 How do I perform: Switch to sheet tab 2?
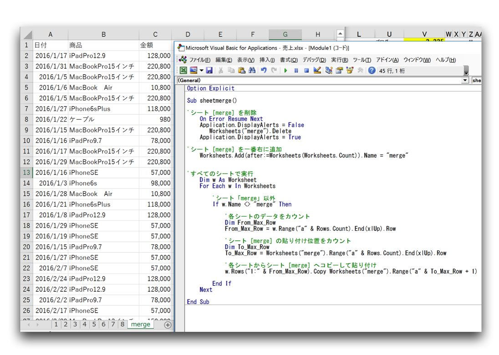coord(66,324)
